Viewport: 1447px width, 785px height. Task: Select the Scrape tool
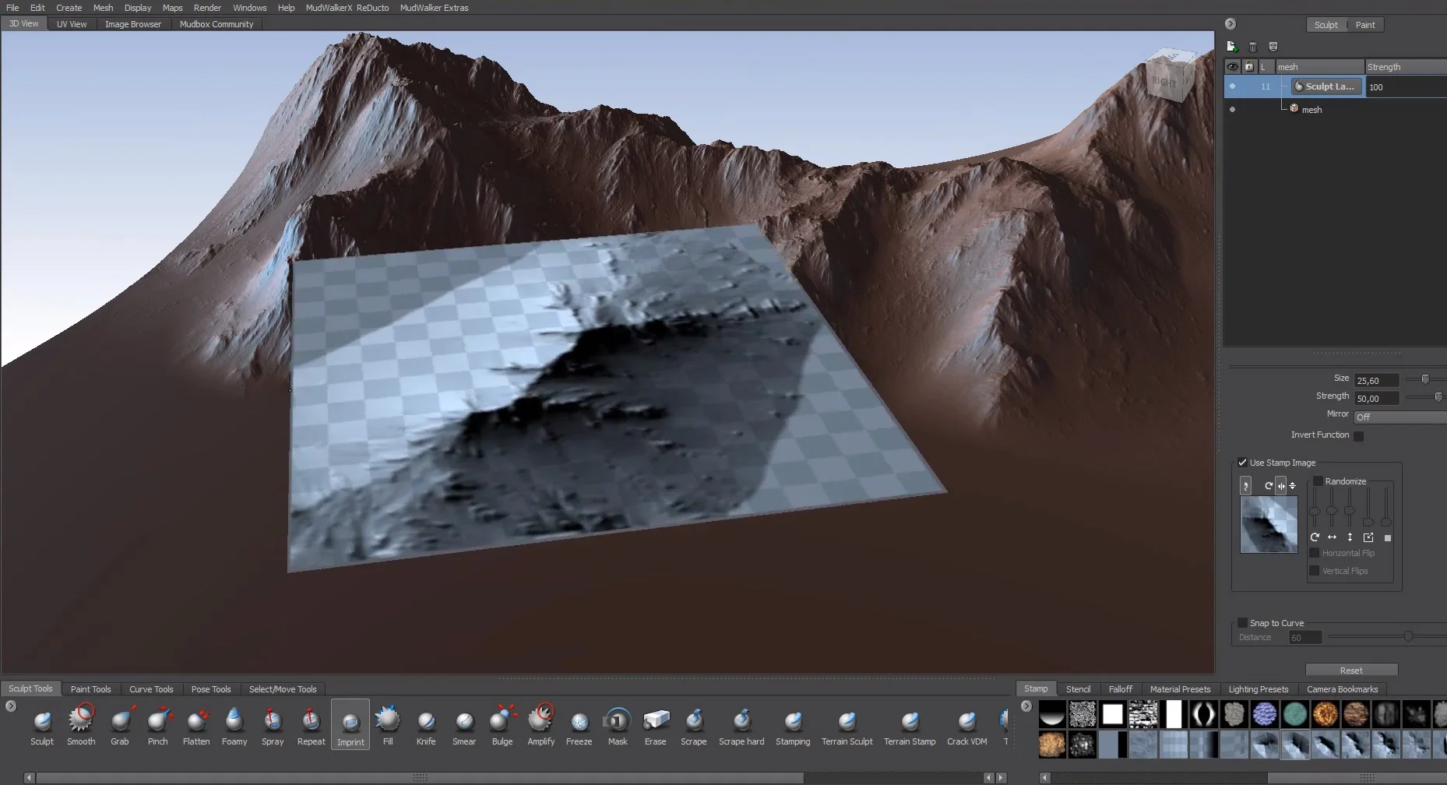(694, 726)
